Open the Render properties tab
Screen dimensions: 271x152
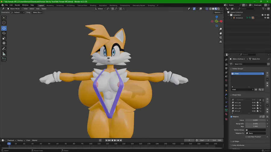point(226,65)
